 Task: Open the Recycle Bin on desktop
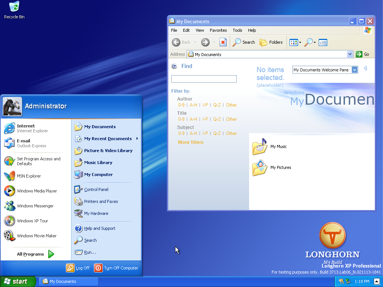pyautogui.click(x=14, y=10)
